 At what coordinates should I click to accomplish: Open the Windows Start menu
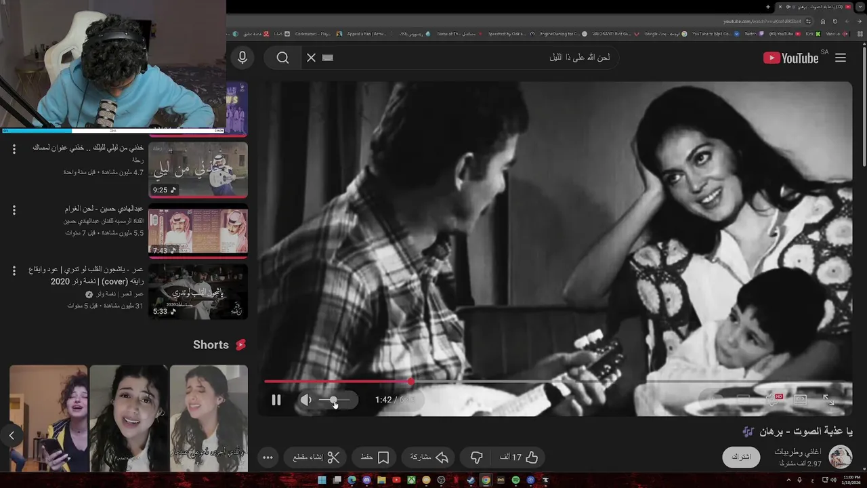322,481
